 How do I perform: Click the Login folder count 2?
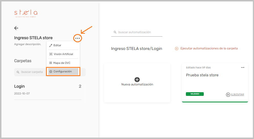pos(80,86)
